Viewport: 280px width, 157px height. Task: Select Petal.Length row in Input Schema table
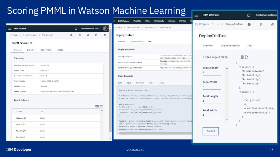click(56, 131)
